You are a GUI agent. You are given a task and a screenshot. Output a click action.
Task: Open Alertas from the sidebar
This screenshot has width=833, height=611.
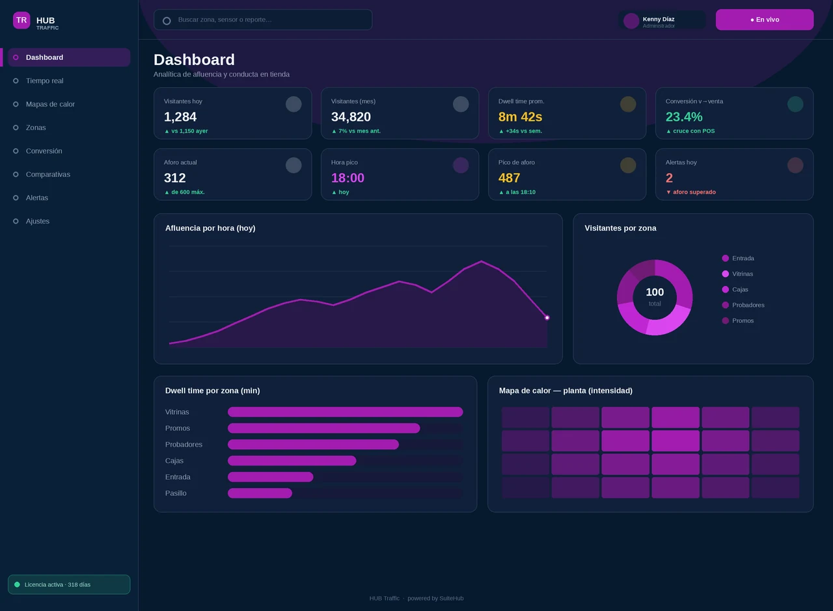69,198
